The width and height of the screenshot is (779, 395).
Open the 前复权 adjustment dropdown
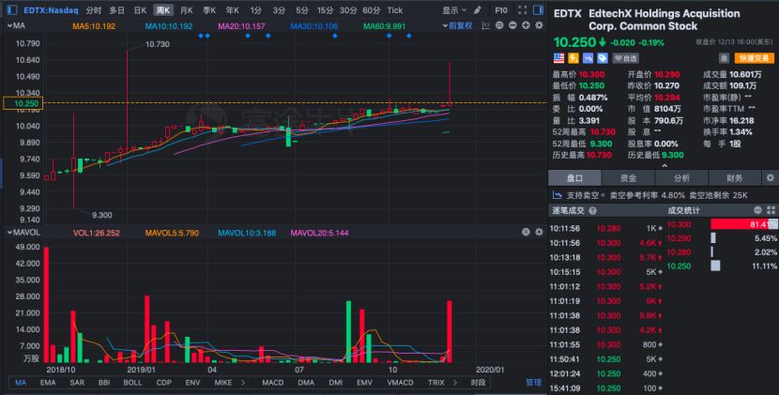pos(458,25)
